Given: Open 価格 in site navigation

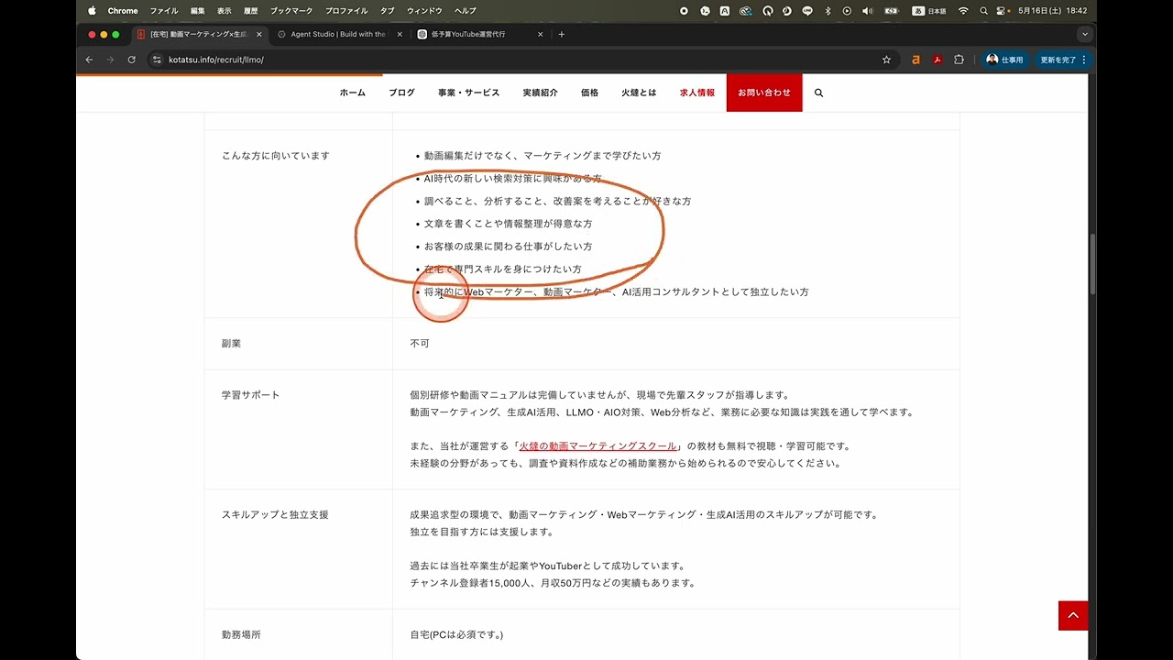Looking at the screenshot, I should point(590,93).
